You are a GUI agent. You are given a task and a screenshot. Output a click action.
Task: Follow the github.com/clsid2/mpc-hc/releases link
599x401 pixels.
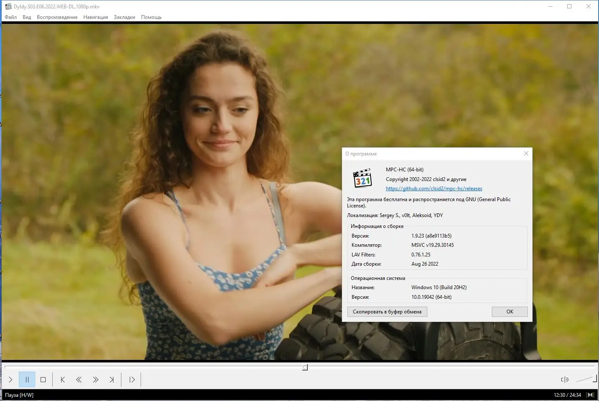(x=434, y=188)
